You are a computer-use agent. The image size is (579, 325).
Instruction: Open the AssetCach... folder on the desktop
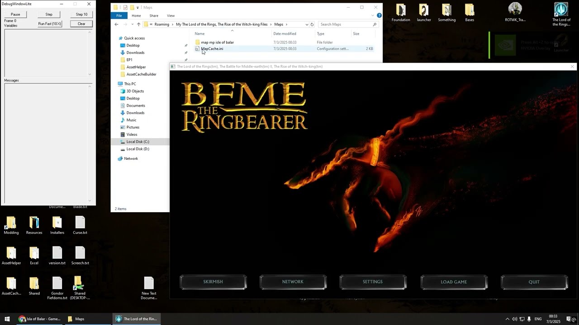coord(11,286)
